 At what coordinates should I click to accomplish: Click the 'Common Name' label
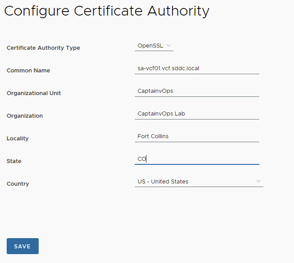28,71
